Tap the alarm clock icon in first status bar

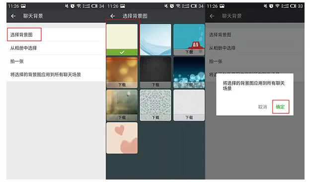click(x=73, y=6)
